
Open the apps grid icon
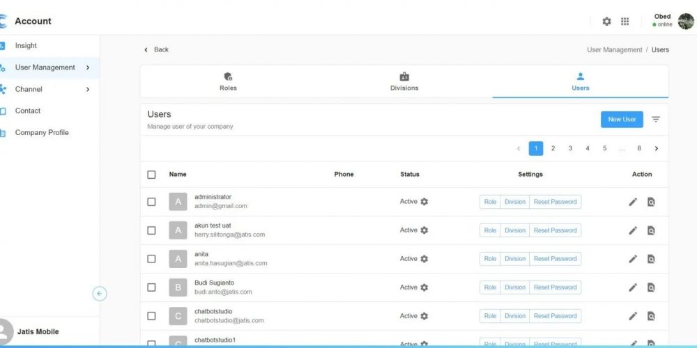click(x=625, y=22)
